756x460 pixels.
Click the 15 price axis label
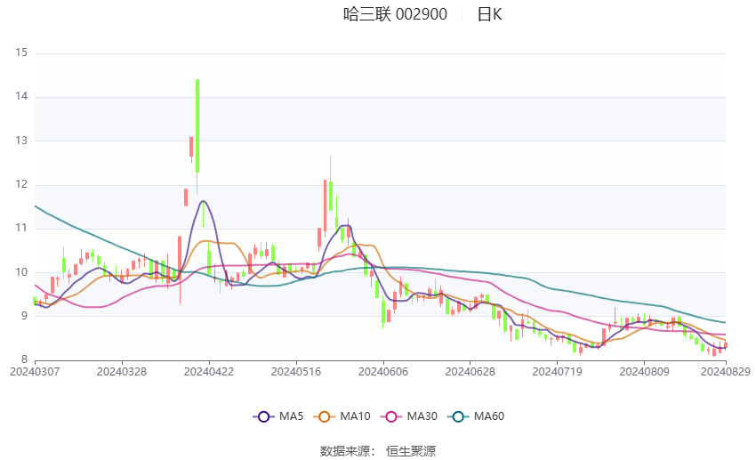coord(21,52)
